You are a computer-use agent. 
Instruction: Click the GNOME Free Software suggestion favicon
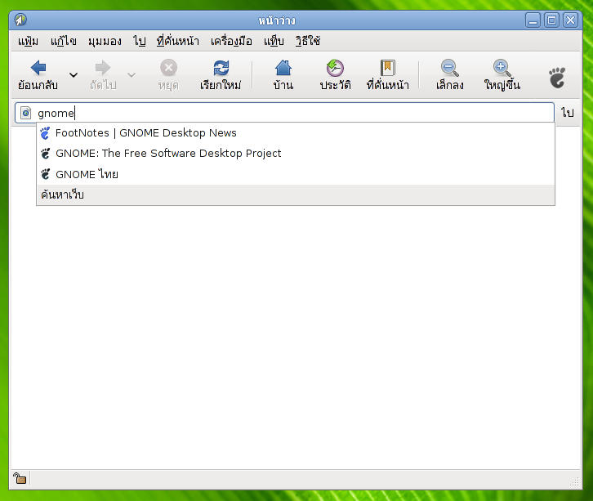[x=46, y=154]
